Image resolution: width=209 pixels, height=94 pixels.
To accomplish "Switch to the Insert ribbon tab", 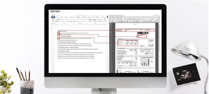I will point(62,17).
